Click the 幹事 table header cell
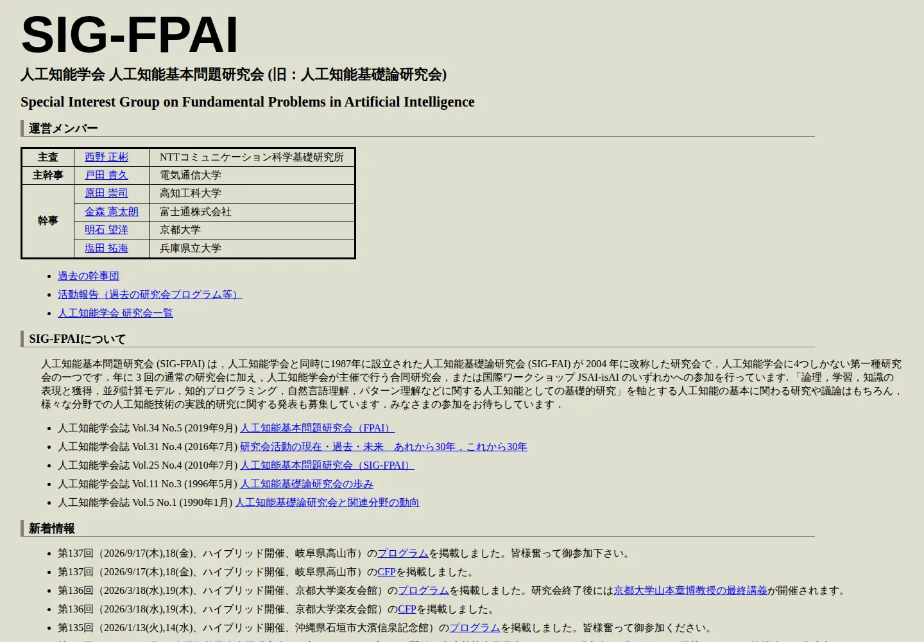The width and height of the screenshot is (924, 642). point(48,221)
